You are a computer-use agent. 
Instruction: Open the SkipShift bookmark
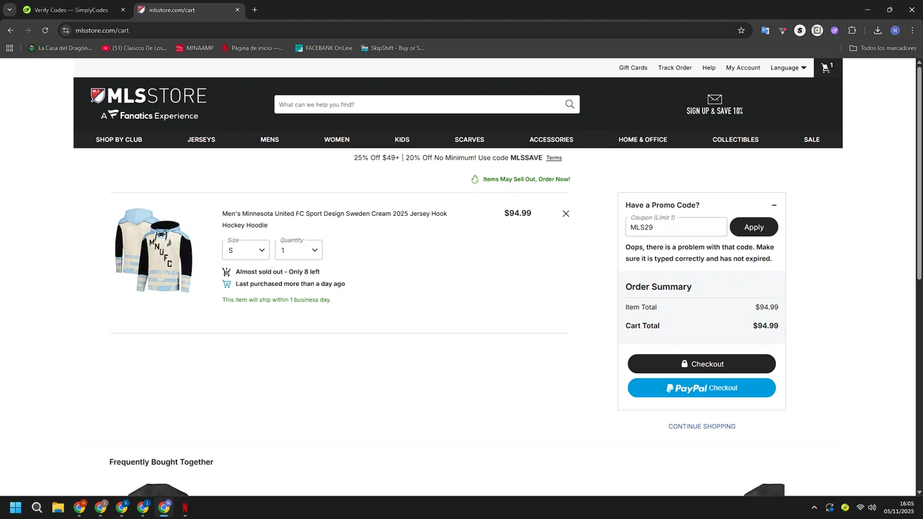[393, 48]
